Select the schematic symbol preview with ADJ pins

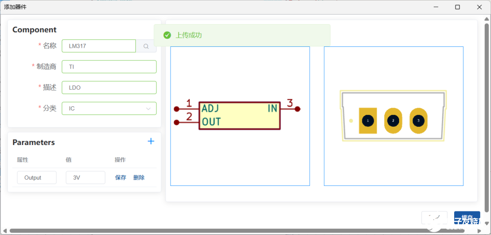click(240, 116)
